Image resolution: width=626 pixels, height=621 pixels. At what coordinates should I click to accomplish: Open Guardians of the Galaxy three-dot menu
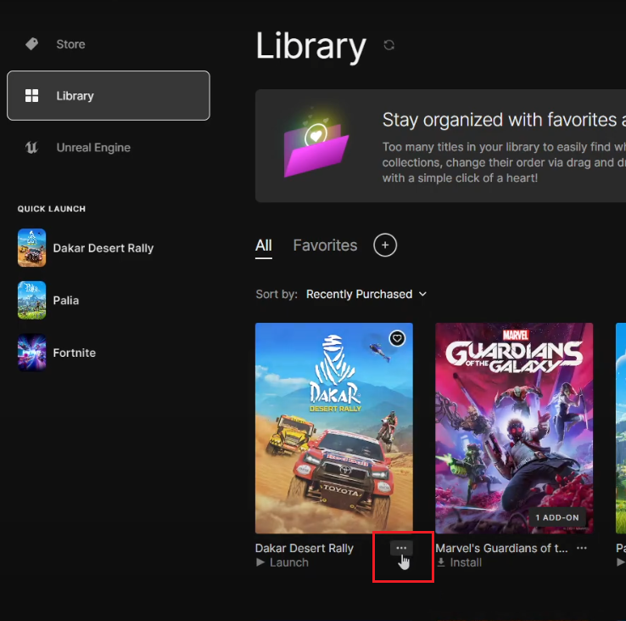(582, 548)
